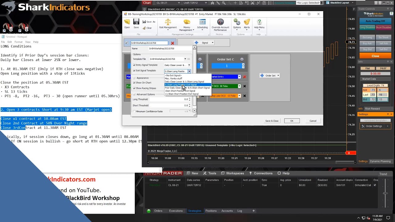Open Order Set C gear settings

(242, 59)
